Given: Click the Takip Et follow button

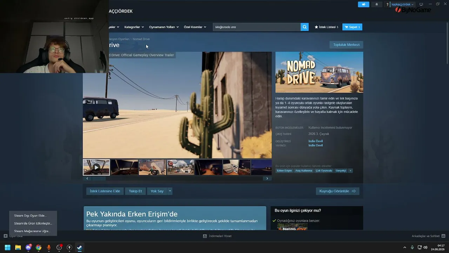Looking at the screenshot, I should (135, 191).
